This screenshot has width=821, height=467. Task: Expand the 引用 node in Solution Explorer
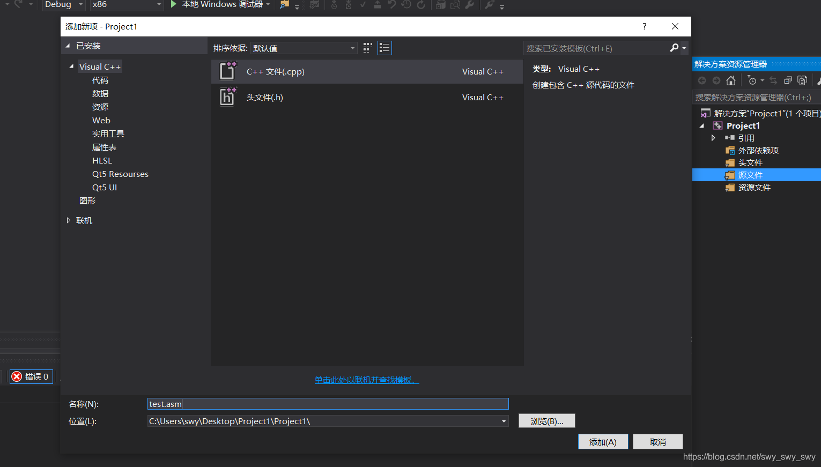(713, 138)
